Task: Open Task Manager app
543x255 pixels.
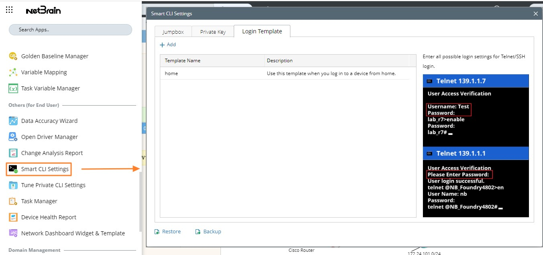Action: (x=39, y=201)
